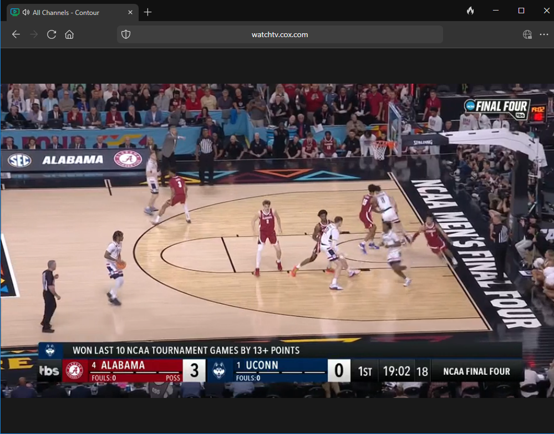
Task: Reload the watchtv.cox.com page
Action: pos(52,34)
